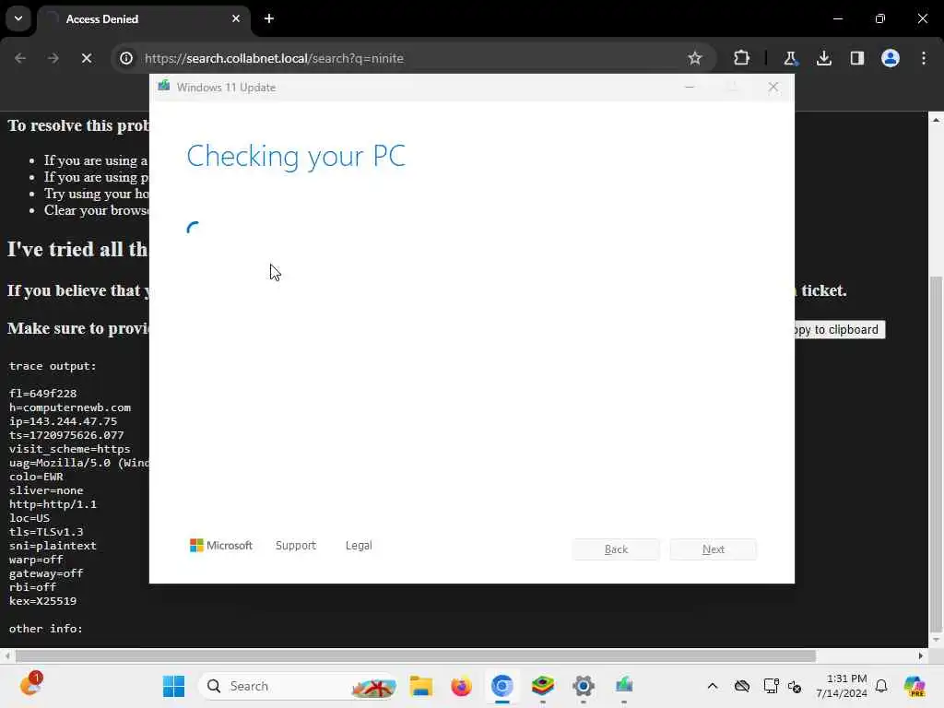
Task: Open a new browser tab
Action: tap(269, 18)
